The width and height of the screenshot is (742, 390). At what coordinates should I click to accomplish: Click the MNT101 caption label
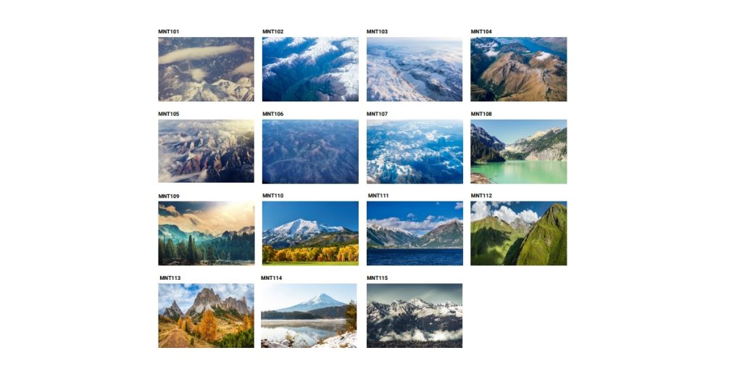[168, 32]
